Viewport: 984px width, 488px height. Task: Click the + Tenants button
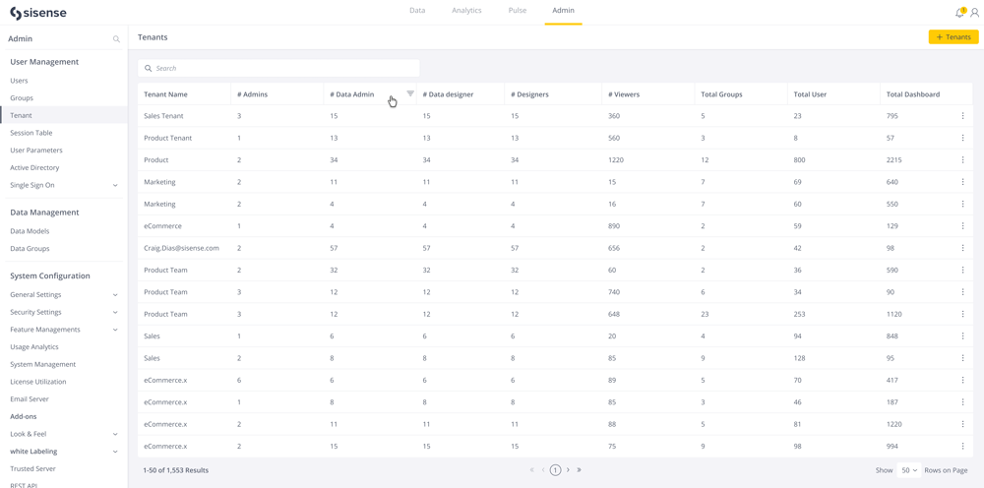coord(953,37)
